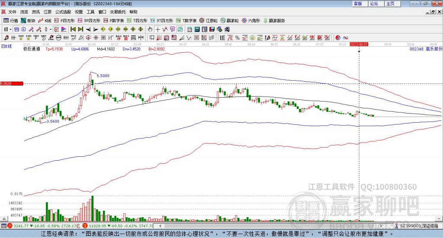This screenshot has height=238, width=443.
Task: Toggle the crosshair cursor button
Action: coord(157,29)
